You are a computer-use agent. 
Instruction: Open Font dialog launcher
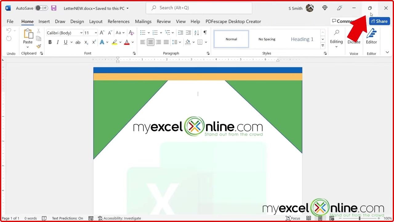[x=134, y=53]
